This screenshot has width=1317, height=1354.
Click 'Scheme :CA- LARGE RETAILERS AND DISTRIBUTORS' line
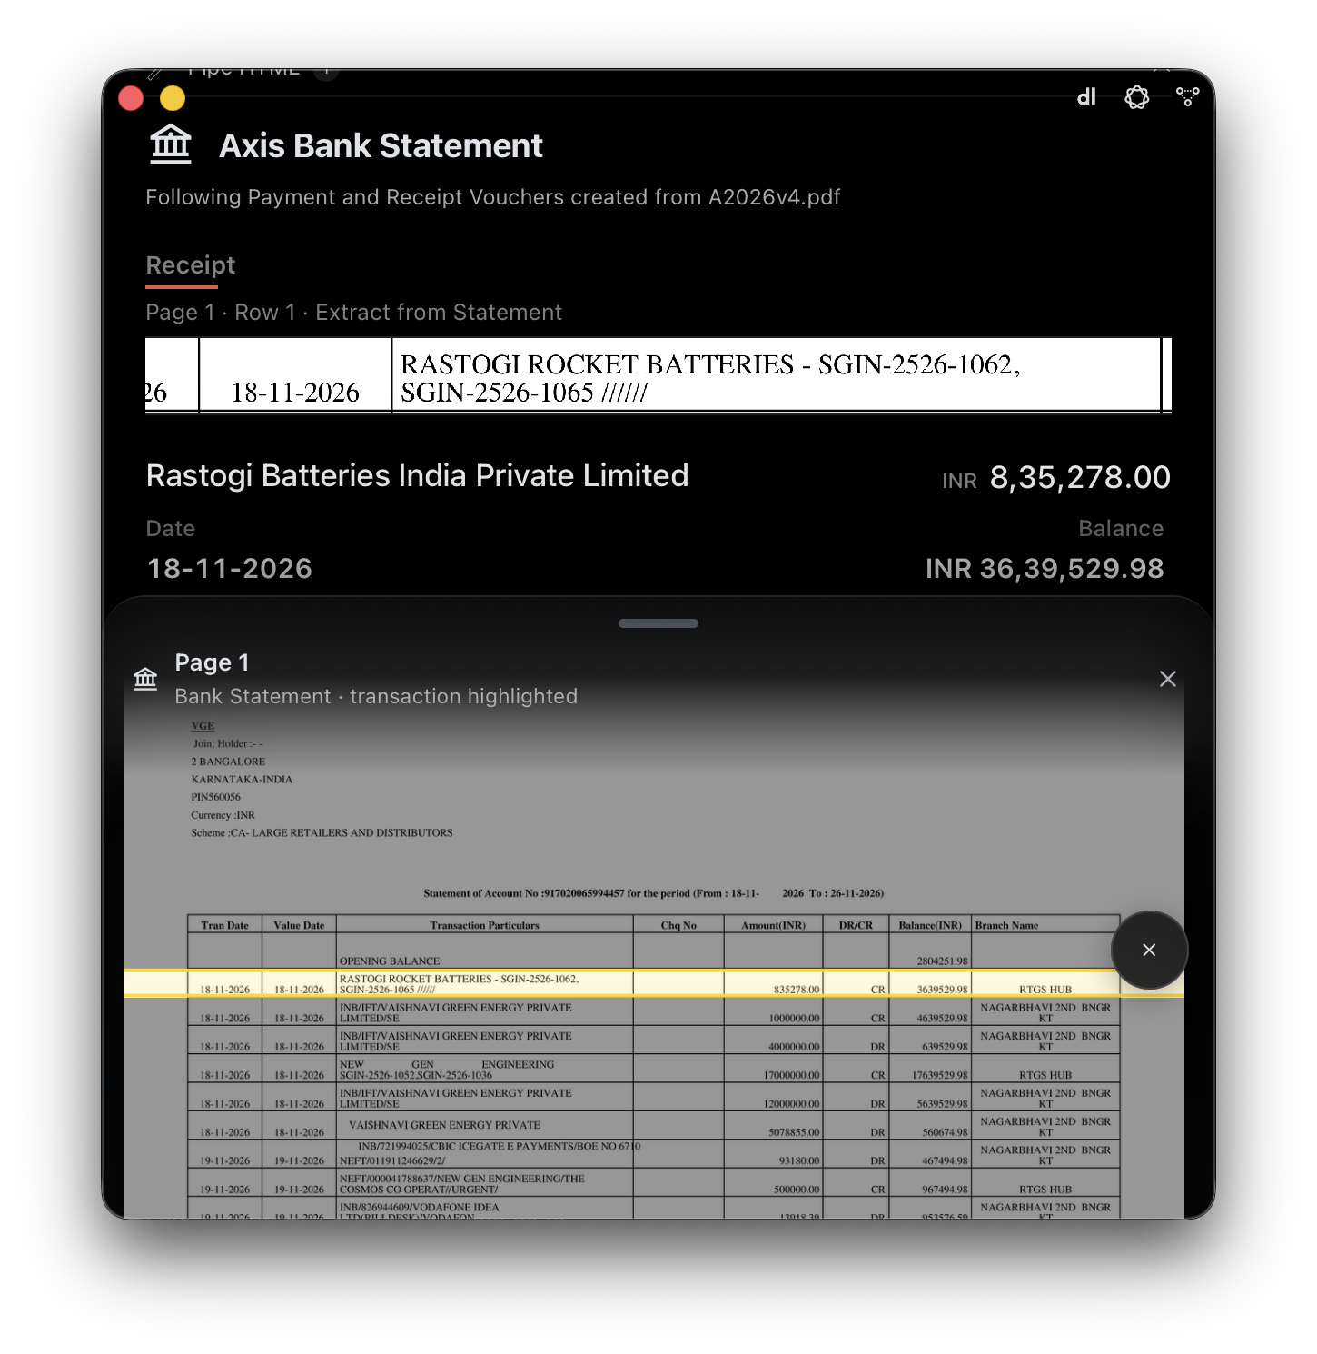point(322,832)
